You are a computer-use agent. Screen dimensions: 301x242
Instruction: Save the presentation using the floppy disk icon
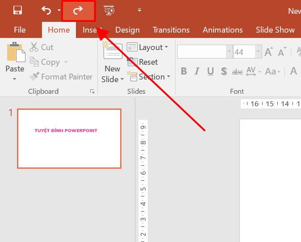17,10
